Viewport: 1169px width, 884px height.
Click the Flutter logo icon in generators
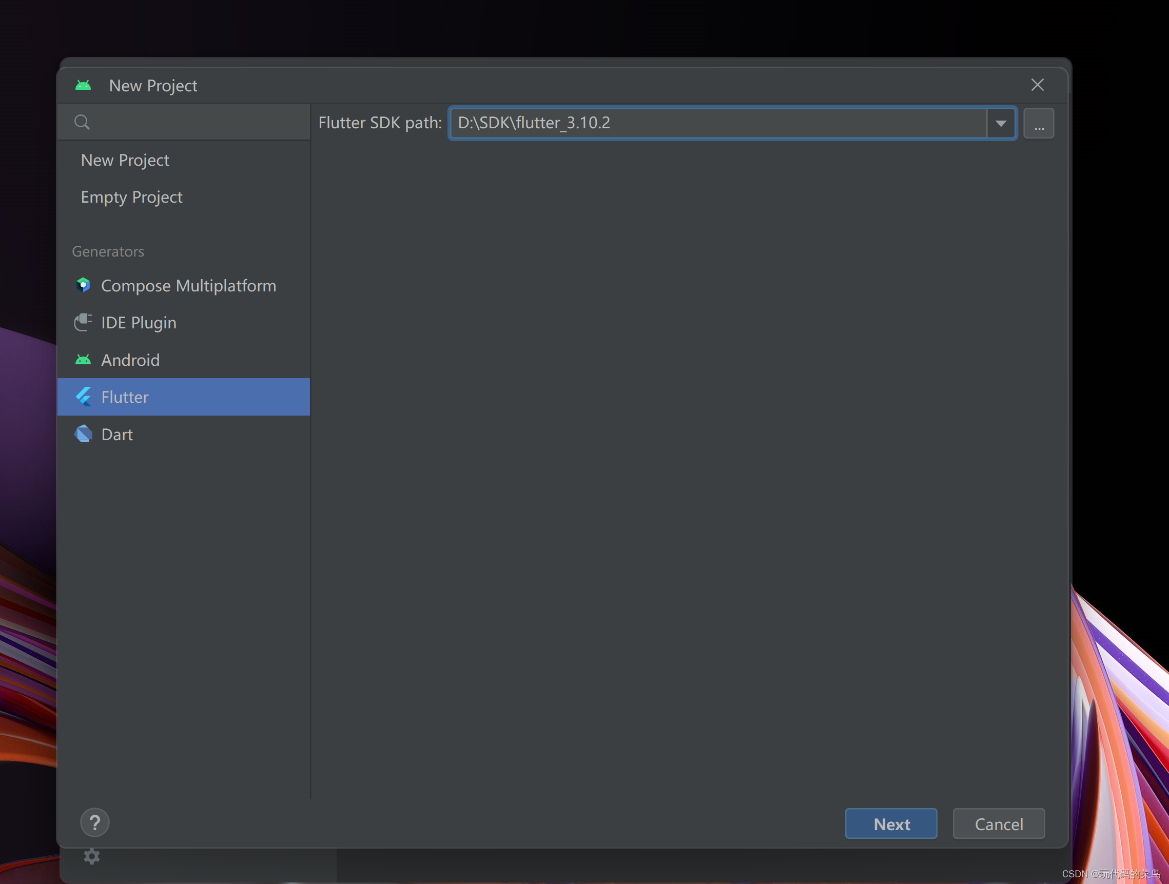pyautogui.click(x=84, y=397)
